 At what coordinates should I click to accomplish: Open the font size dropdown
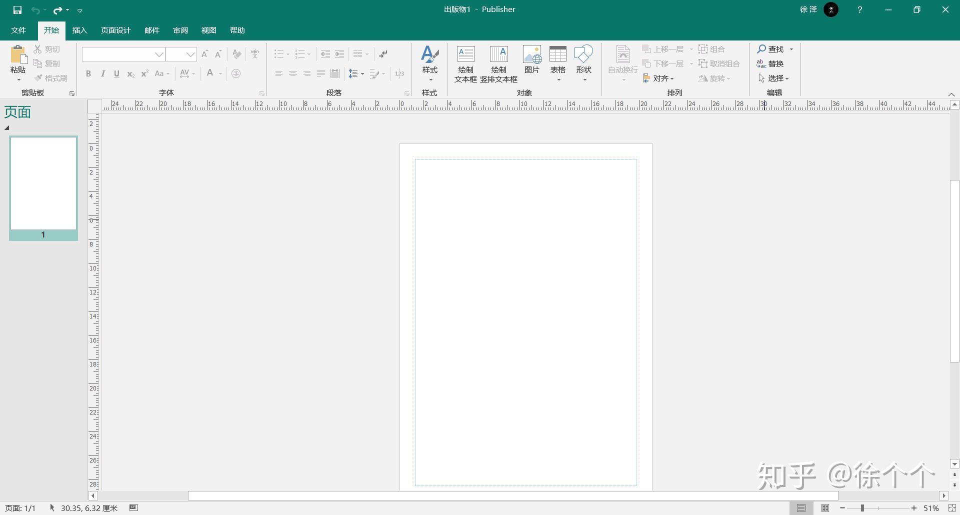tap(190, 54)
